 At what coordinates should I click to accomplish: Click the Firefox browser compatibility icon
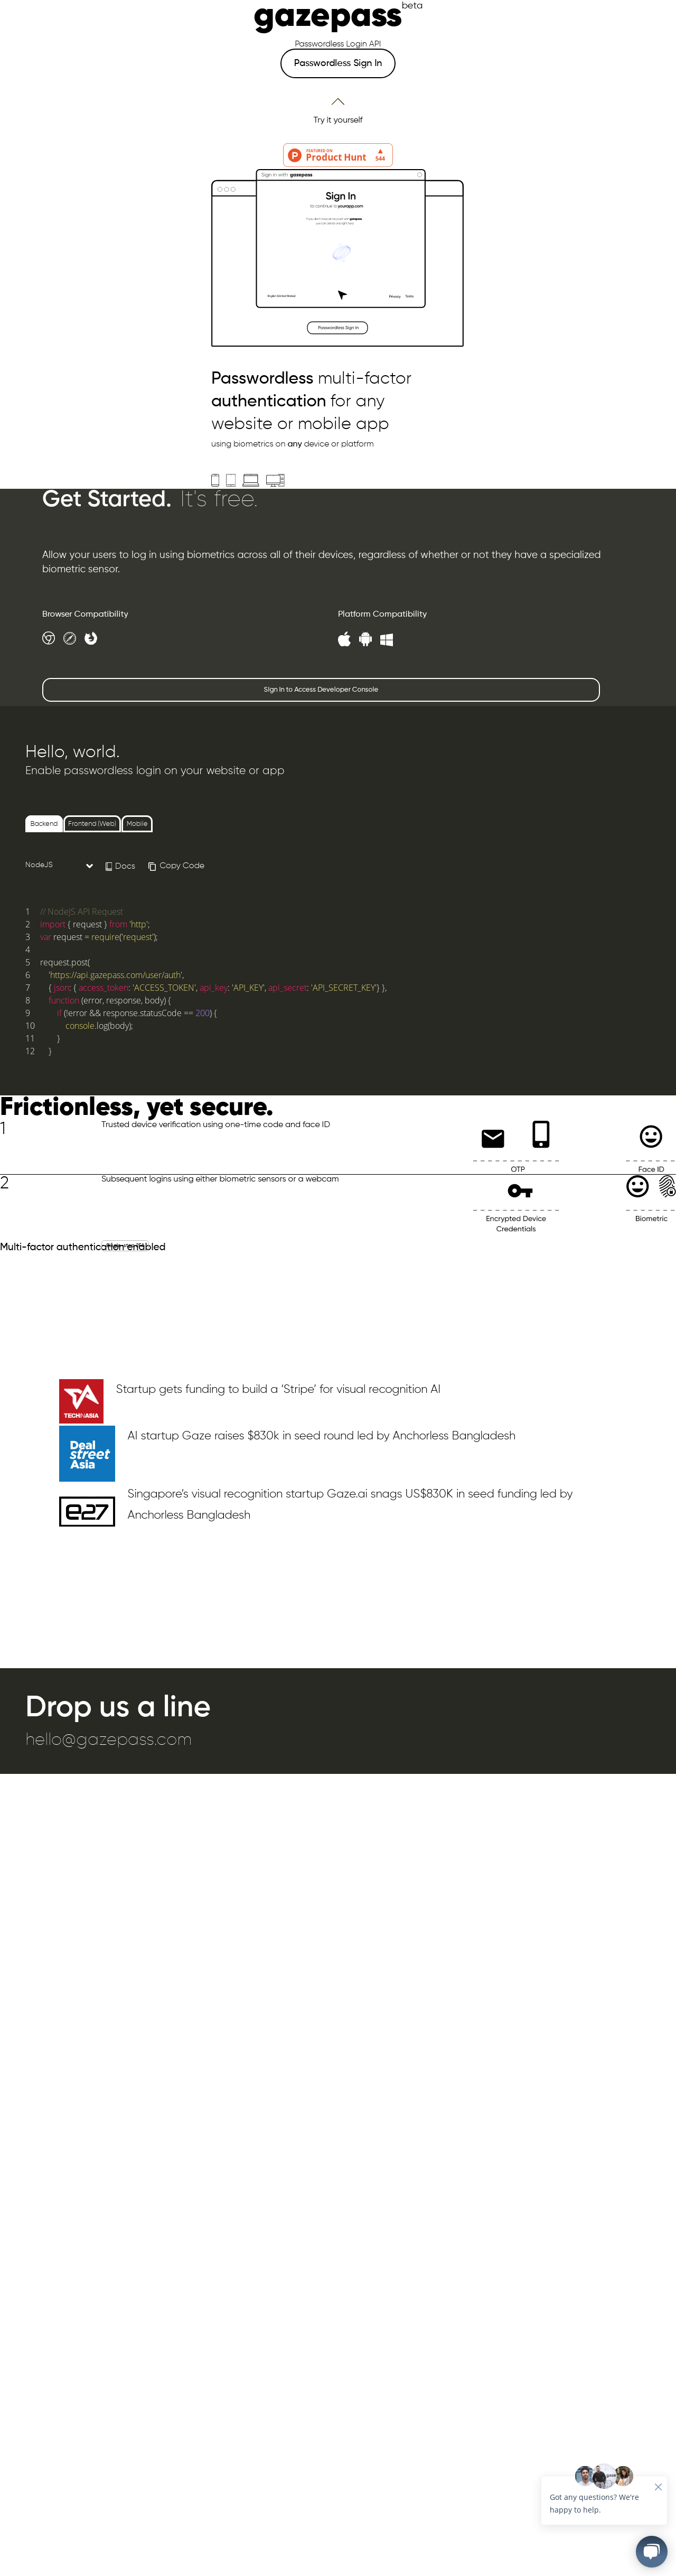click(91, 638)
